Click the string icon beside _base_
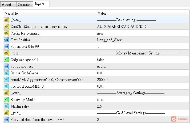190x123 pixels. [7, 20]
